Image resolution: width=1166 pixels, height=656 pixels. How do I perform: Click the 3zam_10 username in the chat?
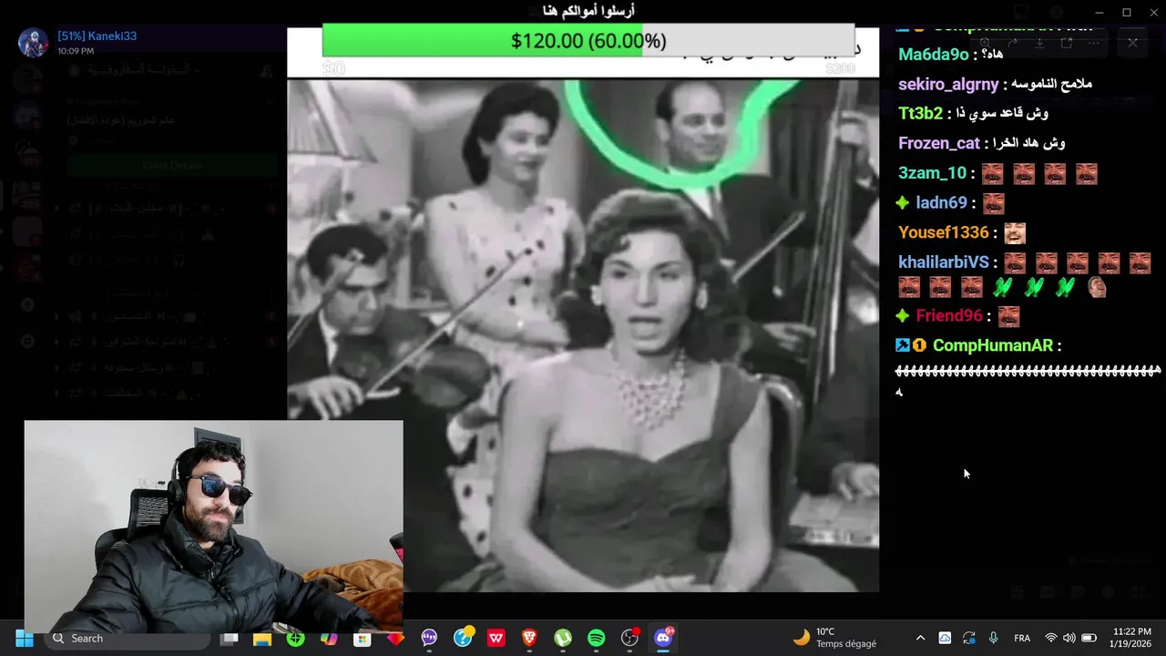932,173
